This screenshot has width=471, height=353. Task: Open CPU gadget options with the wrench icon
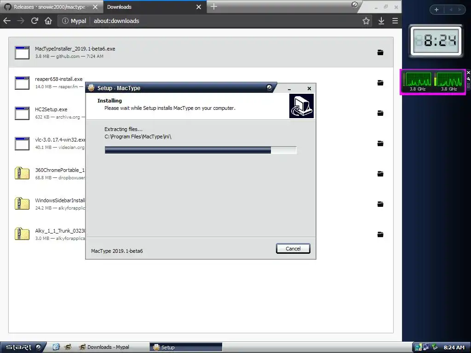468,79
